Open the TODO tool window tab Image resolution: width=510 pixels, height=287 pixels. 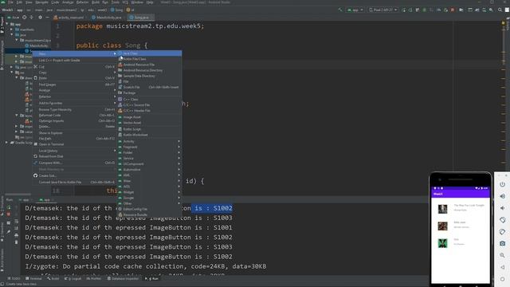[14, 278]
